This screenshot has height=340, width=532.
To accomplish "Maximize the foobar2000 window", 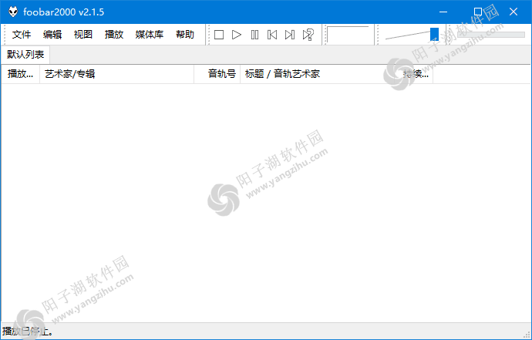I will pyautogui.click(x=478, y=12).
